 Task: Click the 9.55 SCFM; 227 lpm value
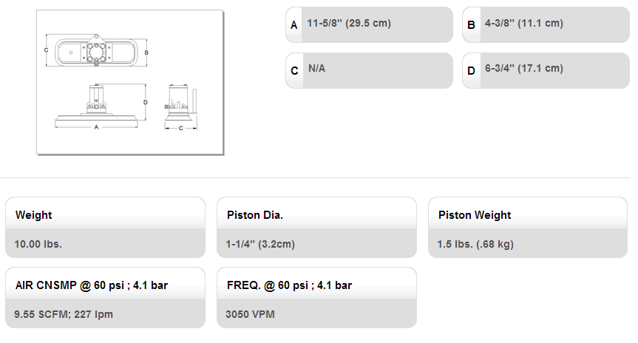pyautogui.click(x=64, y=314)
